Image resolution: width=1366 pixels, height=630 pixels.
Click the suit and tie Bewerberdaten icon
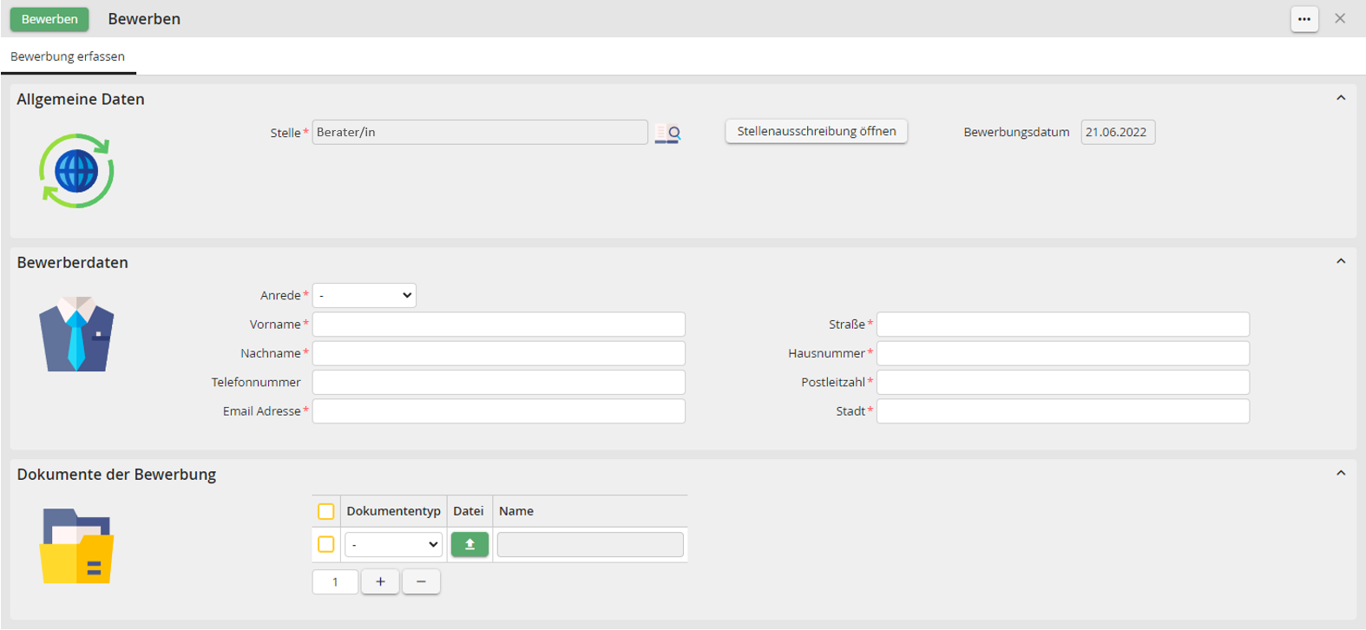click(x=76, y=335)
